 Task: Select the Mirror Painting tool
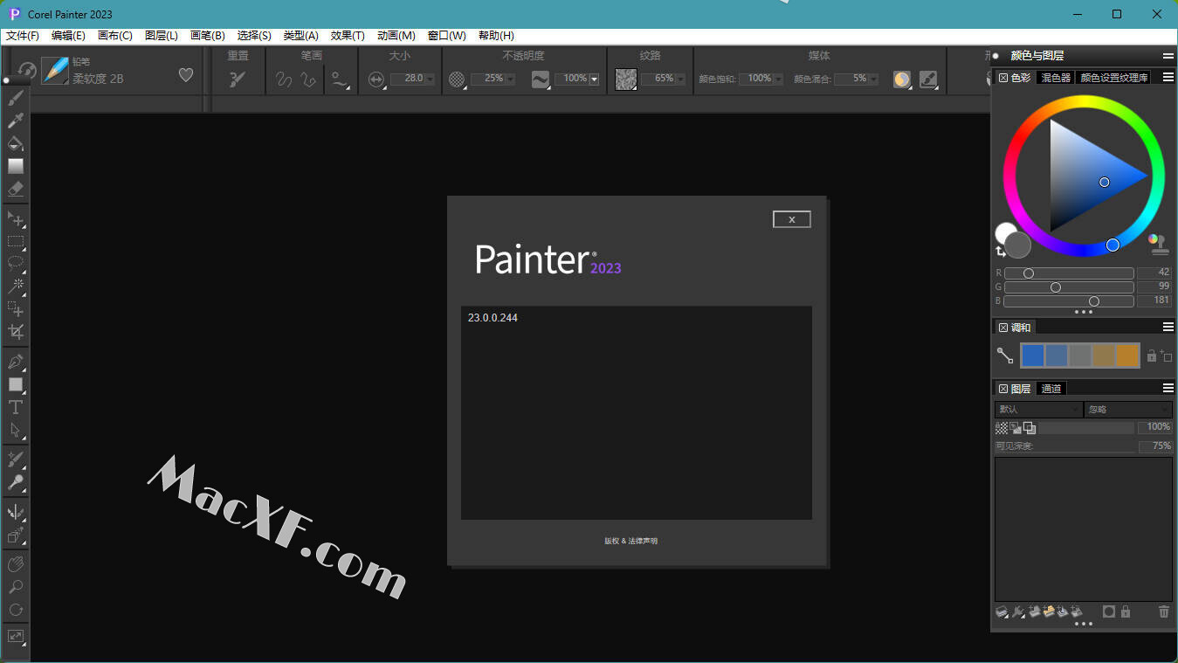coord(16,512)
